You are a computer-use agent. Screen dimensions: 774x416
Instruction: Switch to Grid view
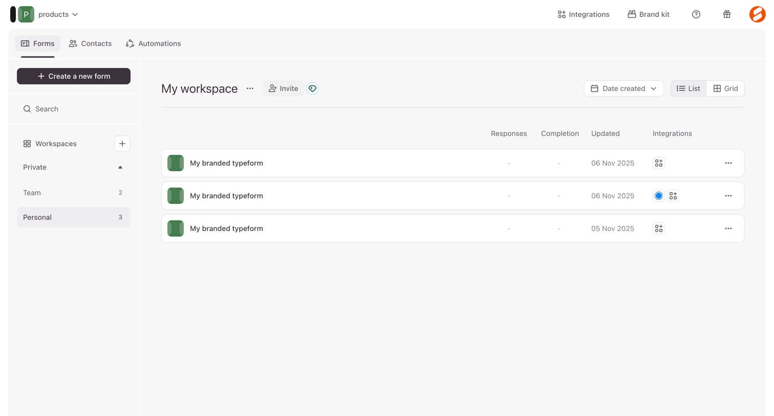[725, 88]
